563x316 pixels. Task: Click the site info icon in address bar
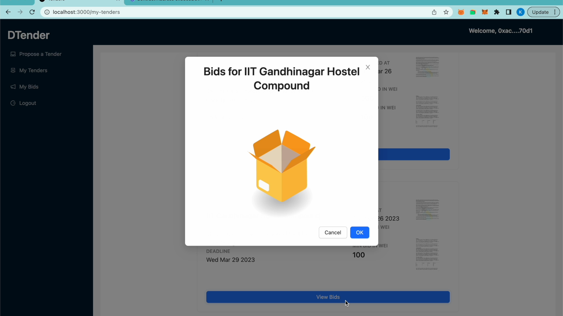point(47,12)
